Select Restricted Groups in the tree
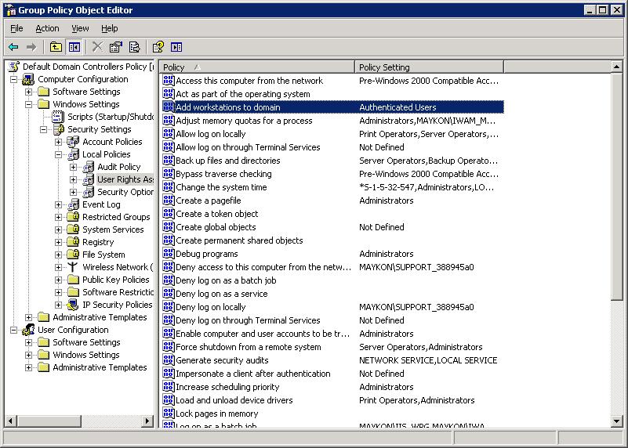This screenshot has height=448, width=628. pyautogui.click(x=116, y=217)
